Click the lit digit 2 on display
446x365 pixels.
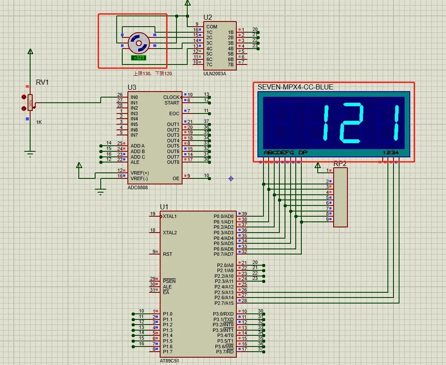pyautogui.click(x=352, y=123)
